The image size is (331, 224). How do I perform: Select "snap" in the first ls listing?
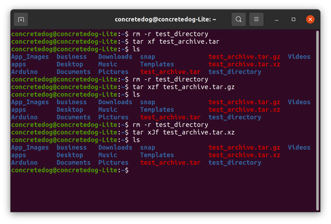click(x=147, y=57)
